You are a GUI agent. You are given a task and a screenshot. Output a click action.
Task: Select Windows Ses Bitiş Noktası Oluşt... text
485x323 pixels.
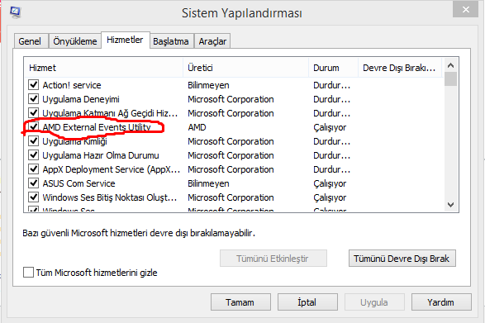click(110, 197)
